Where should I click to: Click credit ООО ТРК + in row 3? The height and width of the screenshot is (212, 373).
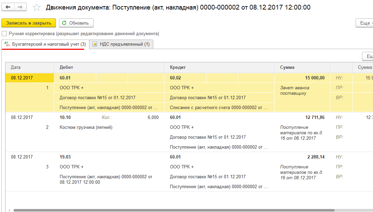[x=182, y=167]
